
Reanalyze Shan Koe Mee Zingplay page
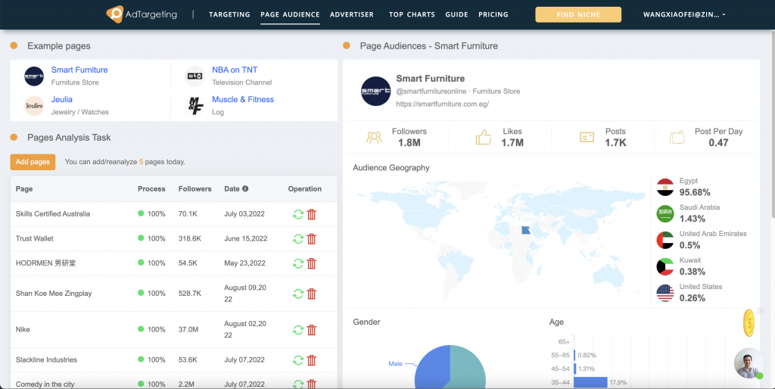pos(298,294)
